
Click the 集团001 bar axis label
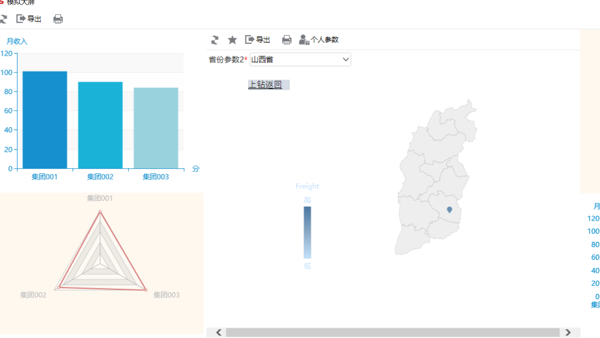[x=44, y=177]
